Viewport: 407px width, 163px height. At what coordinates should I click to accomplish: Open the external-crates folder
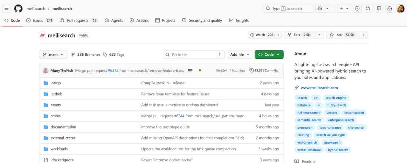coord(63,138)
